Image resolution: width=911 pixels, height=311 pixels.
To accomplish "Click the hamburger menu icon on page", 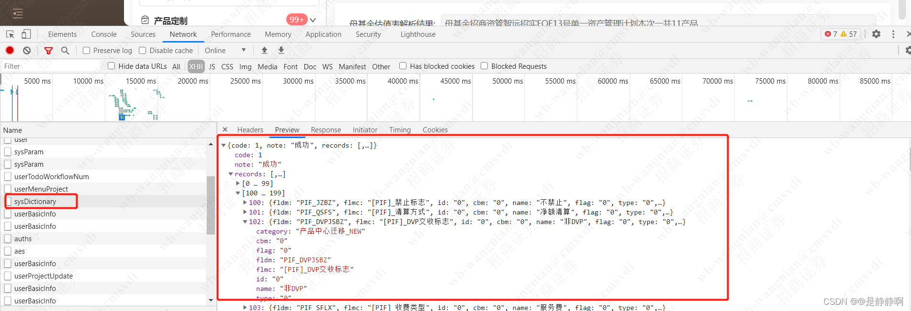I will click(x=18, y=13).
